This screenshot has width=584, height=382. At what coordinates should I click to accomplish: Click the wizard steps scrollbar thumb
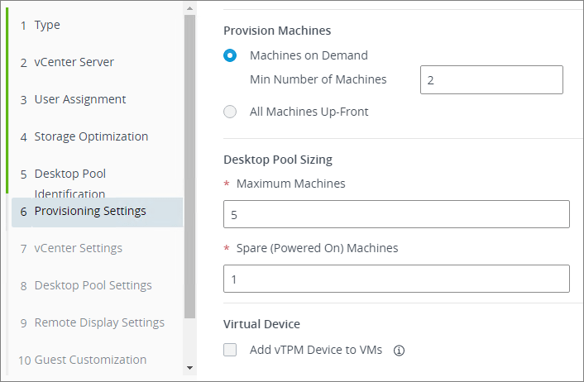coord(189,165)
